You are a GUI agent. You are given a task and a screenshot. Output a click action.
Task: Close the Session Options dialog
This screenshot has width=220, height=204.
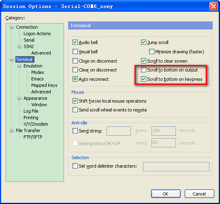pos(214,6)
